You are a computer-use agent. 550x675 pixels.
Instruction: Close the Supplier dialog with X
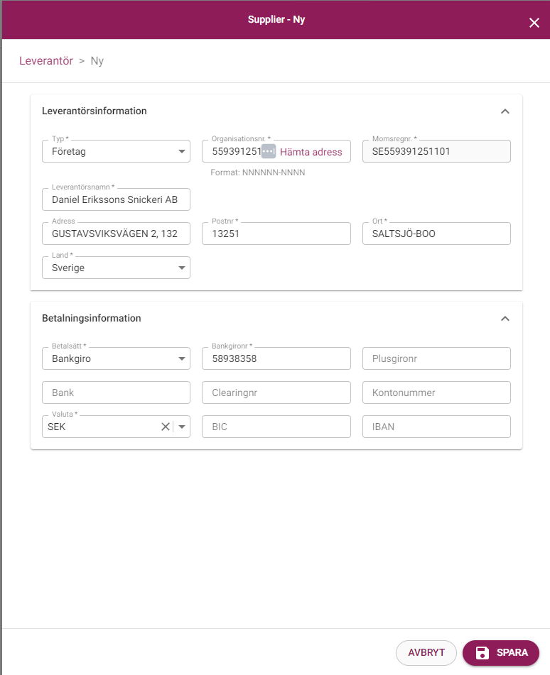(x=534, y=23)
